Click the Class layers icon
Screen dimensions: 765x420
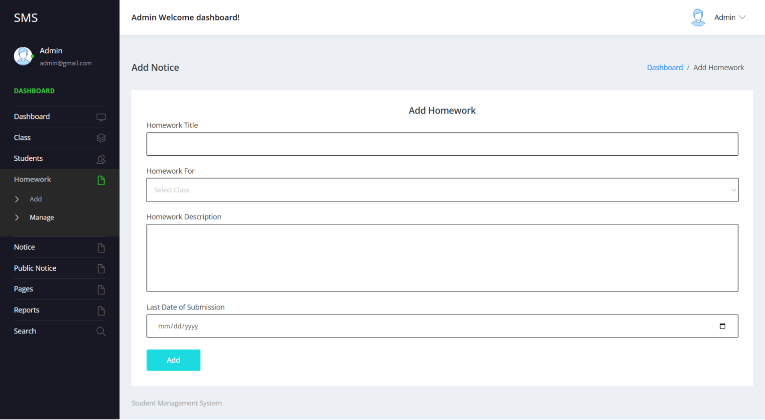coord(101,138)
